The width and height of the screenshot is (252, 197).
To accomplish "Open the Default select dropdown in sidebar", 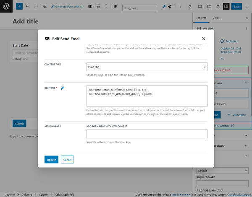I will coord(223,171).
